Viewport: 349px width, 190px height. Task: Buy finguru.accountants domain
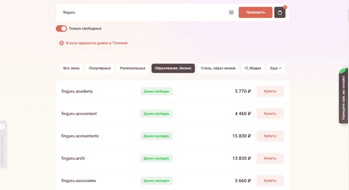coord(270,136)
